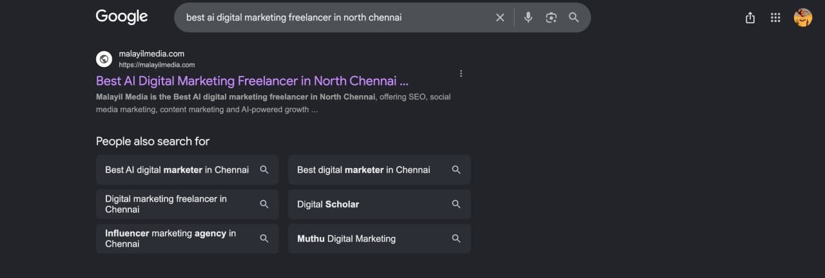Open the Google apps grid

[x=775, y=18]
